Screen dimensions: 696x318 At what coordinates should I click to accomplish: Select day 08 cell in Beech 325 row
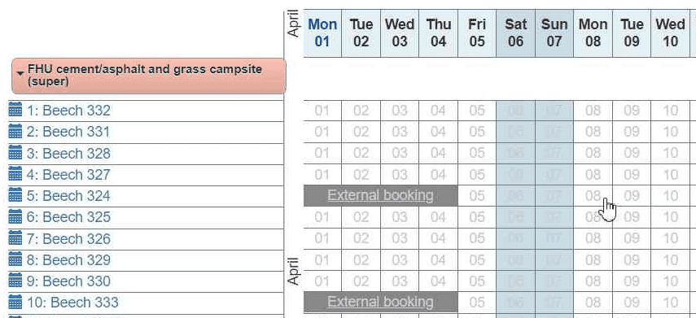click(x=593, y=217)
